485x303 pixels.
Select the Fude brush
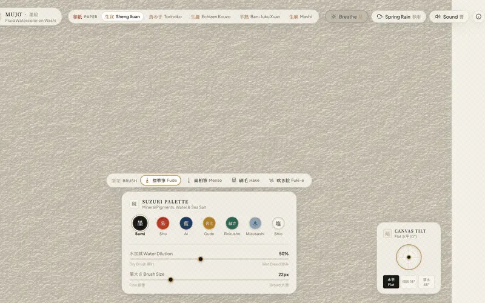coord(161,180)
